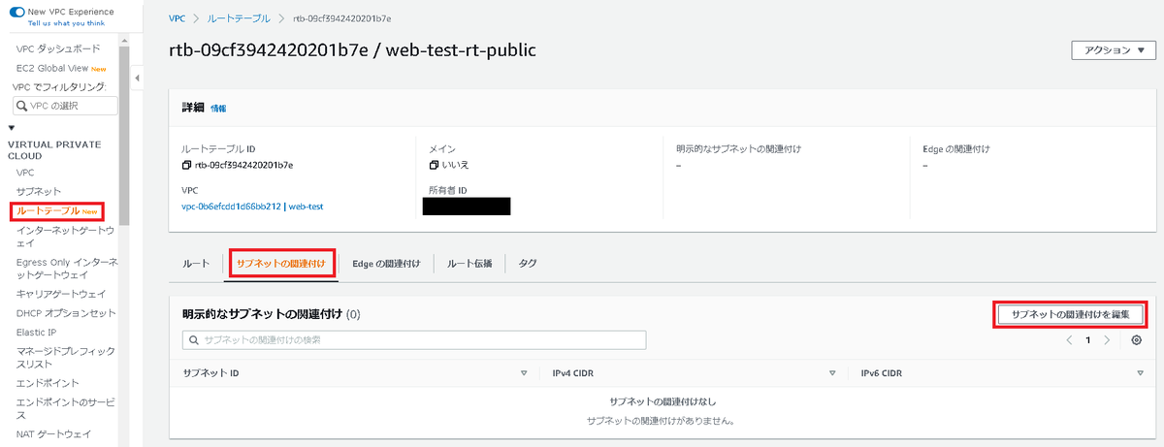Sort by IPv4 CIDR column arrow
The width and height of the screenshot is (1164, 447).
[x=832, y=372]
